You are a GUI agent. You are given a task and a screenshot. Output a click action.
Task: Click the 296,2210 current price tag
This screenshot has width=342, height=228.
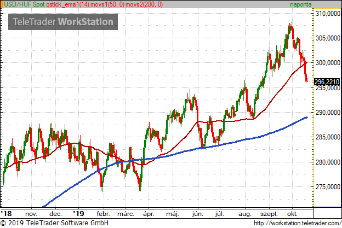click(327, 82)
